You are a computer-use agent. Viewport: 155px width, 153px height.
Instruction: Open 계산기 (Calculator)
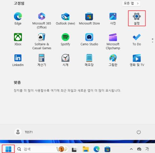click(42, 60)
